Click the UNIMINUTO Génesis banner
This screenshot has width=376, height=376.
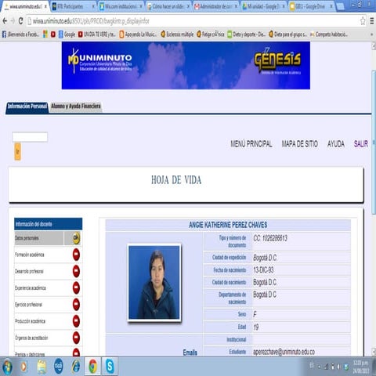tap(186, 66)
